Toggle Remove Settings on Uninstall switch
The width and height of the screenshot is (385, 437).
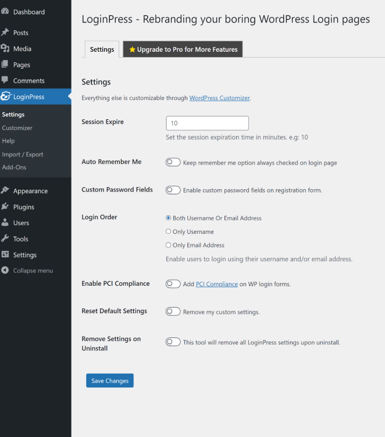click(x=173, y=342)
